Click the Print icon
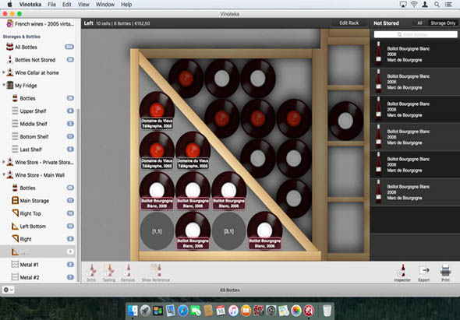460x320 pixels. (x=445, y=273)
